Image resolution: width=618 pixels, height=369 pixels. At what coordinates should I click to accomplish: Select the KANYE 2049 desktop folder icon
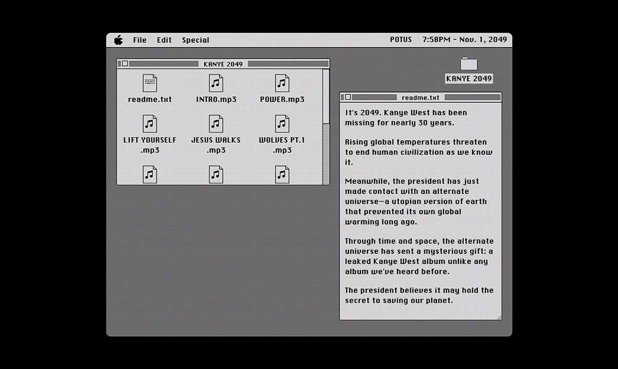469,64
